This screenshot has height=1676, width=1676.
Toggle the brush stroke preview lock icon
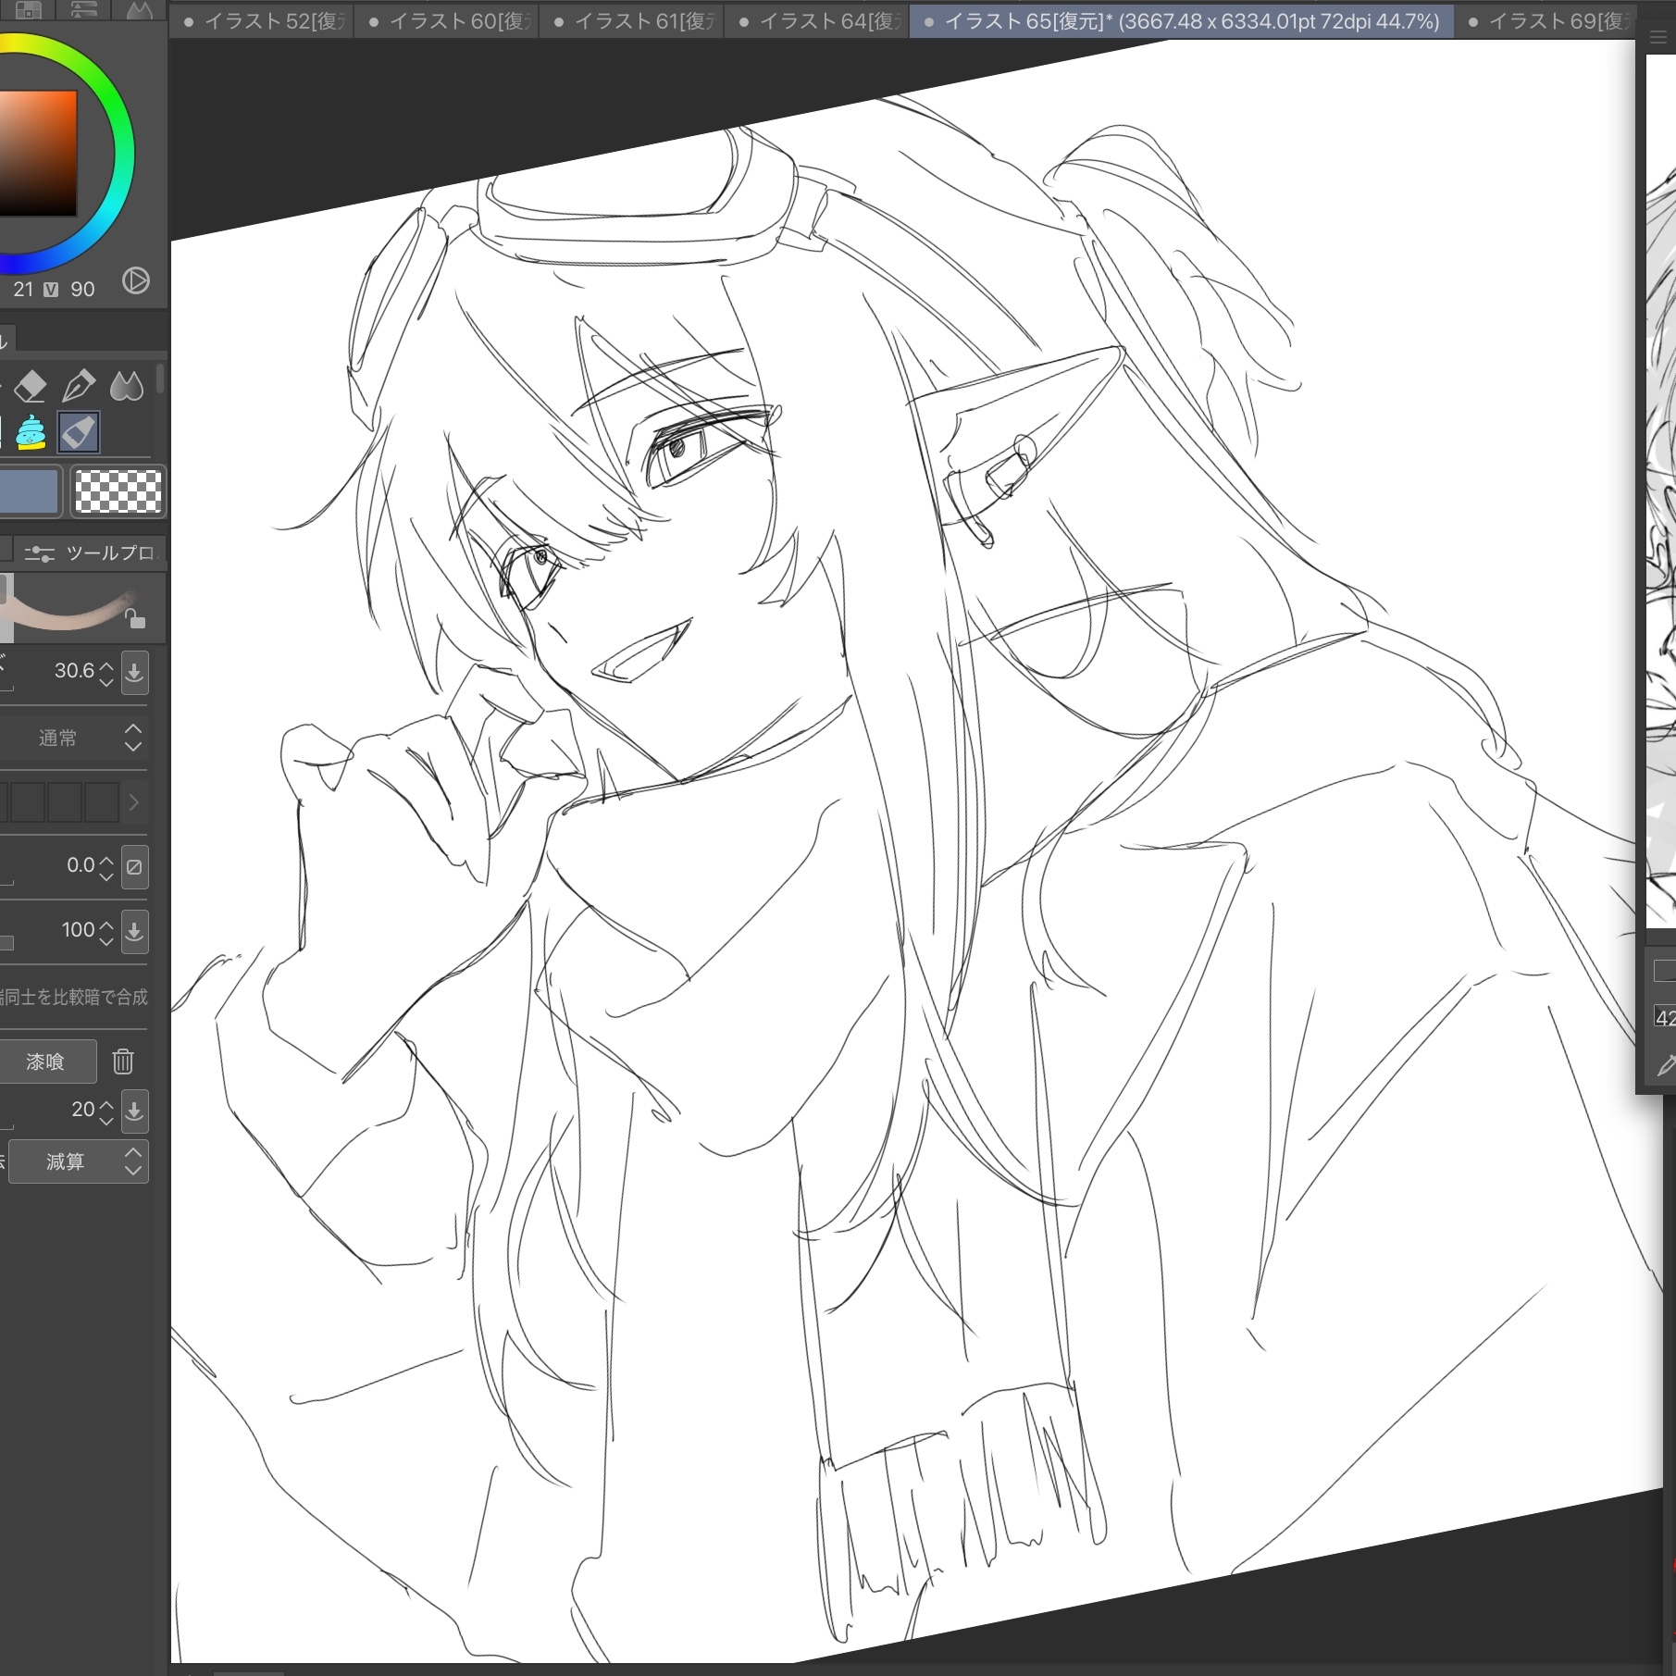click(136, 619)
